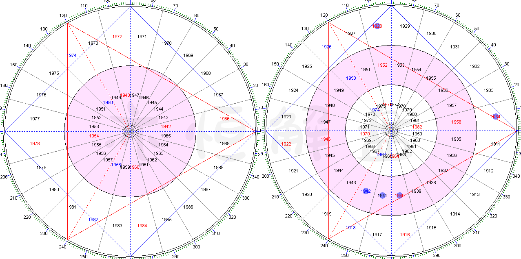This screenshot has width=521, height=259.
Task: Click the year label 1985
Action: point(166,220)
